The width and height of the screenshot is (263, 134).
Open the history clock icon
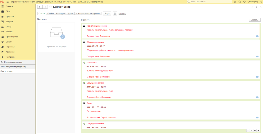coord(240,2)
